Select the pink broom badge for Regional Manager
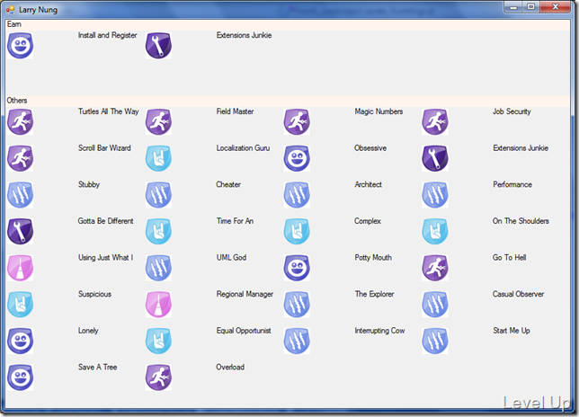 pos(158,305)
